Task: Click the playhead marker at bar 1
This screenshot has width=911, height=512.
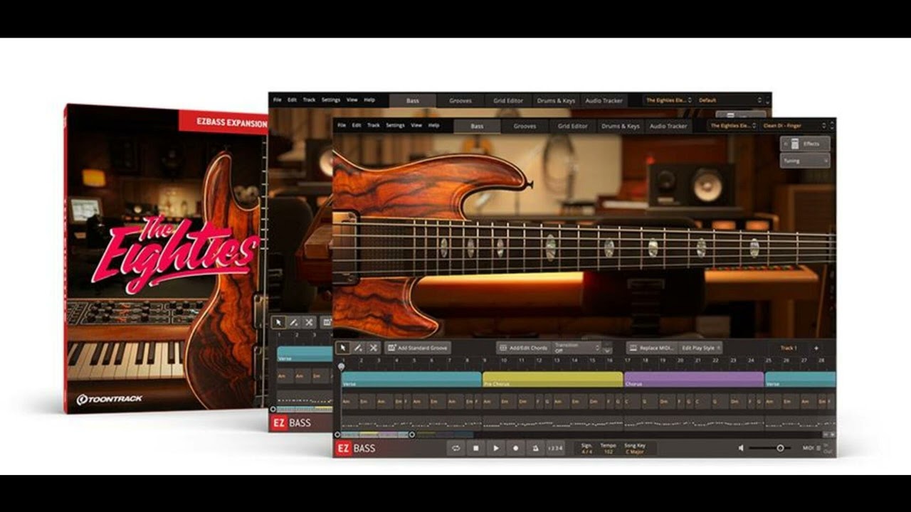Action: point(341,366)
